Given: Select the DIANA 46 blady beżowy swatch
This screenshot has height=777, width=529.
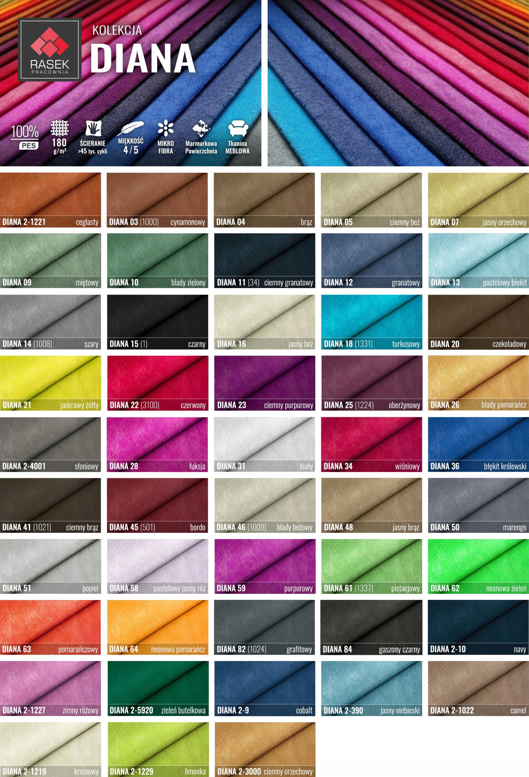Looking at the screenshot, I should [265, 505].
